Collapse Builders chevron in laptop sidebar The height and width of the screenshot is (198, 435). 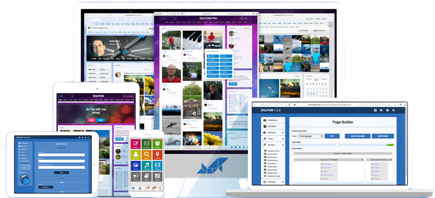[x=283, y=145]
